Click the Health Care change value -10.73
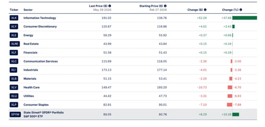 tap(202, 87)
